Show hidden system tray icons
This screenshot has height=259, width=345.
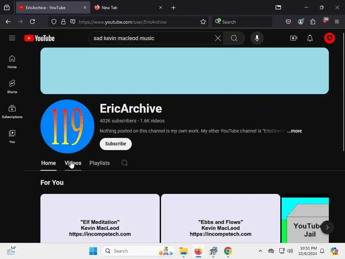pyautogui.click(x=260, y=251)
